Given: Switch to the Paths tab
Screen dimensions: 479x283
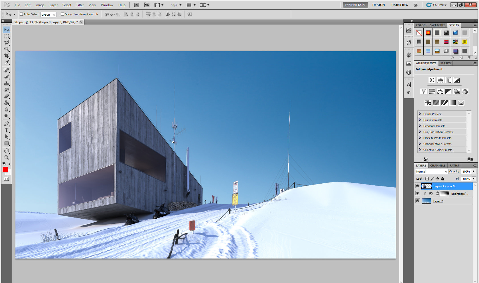Looking at the screenshot, I should 454,165.
